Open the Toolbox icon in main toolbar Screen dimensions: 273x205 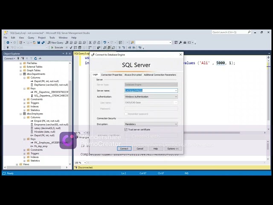coord(185,43)
